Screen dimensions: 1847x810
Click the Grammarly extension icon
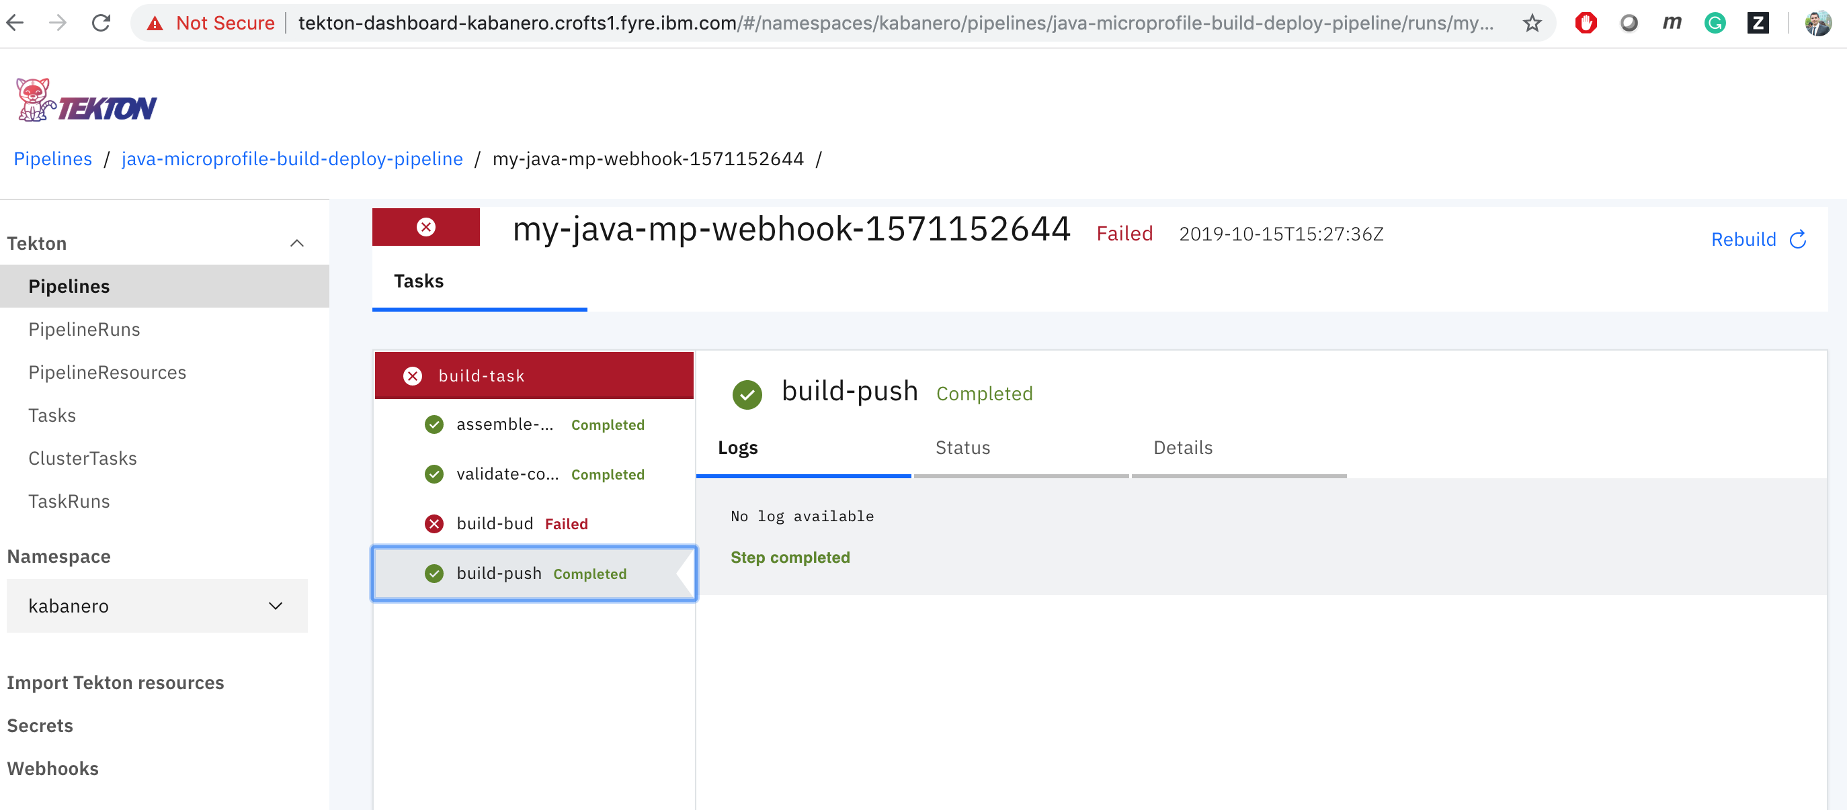point(1715,22)
